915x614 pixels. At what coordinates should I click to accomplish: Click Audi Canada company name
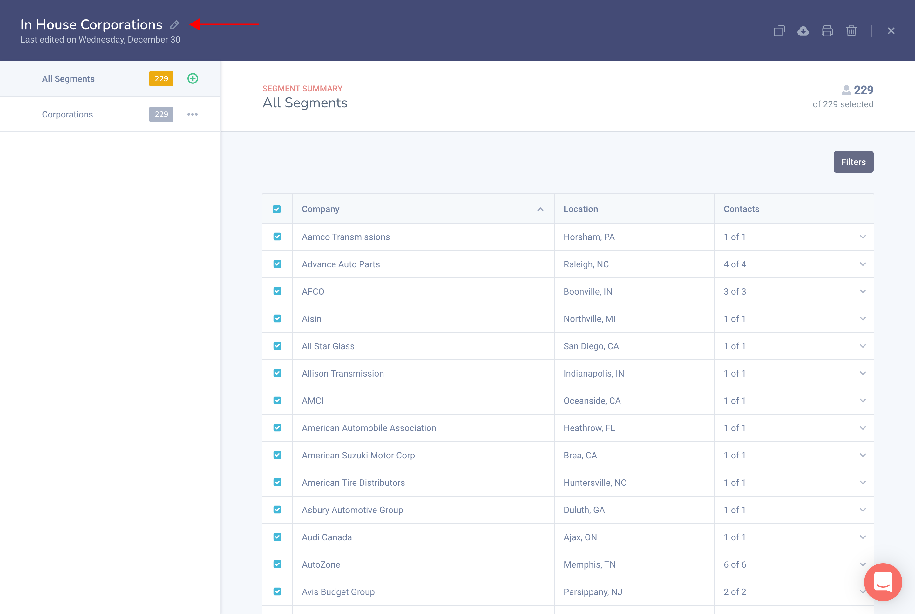pyautogui.click(x=327, y=537)
